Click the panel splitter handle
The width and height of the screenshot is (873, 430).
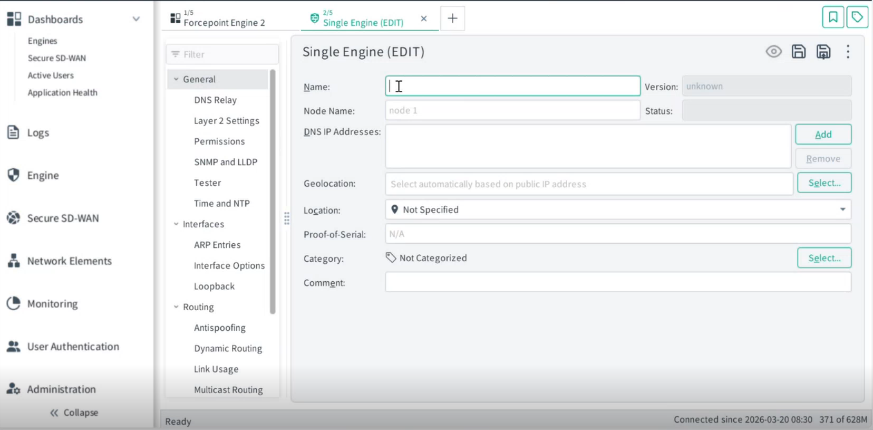pos(287,218)
